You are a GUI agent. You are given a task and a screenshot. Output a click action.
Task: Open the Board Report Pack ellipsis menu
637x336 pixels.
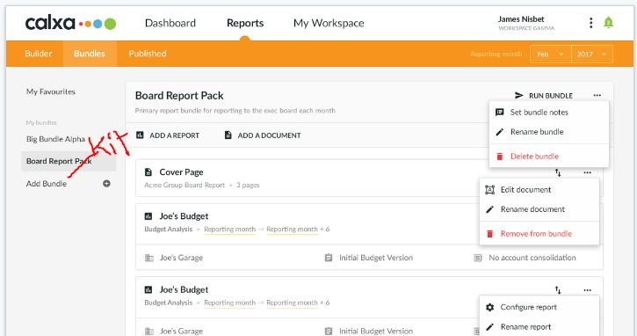[597, 95]
